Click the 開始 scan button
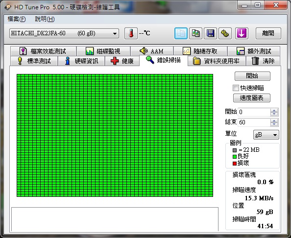 [252, 76]
